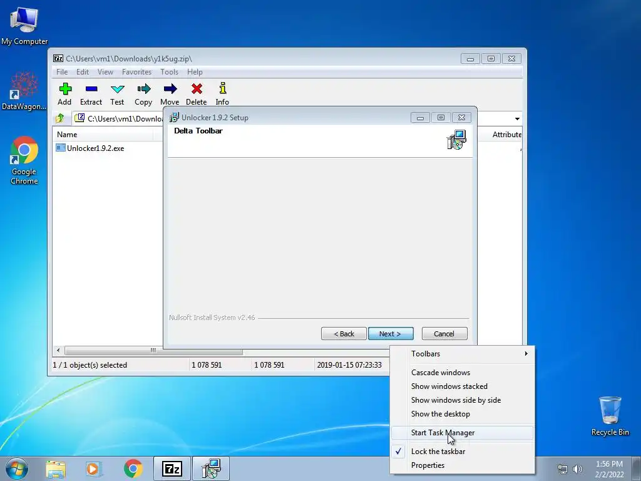This screenshot has width=641, height=481.
Task: Open the clock showing 1:56 PM
Action: point(609,469)
